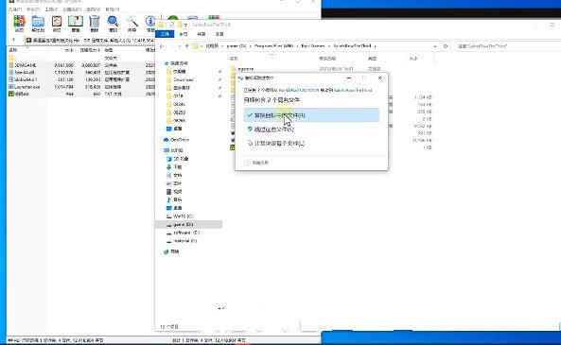Click source folder link in replace dialog
The width and height of the screenshot is (561, 345).
[298, 90]
